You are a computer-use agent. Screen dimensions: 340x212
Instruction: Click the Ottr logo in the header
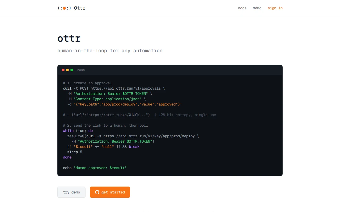pyautogui.click(x=71, y=8)
